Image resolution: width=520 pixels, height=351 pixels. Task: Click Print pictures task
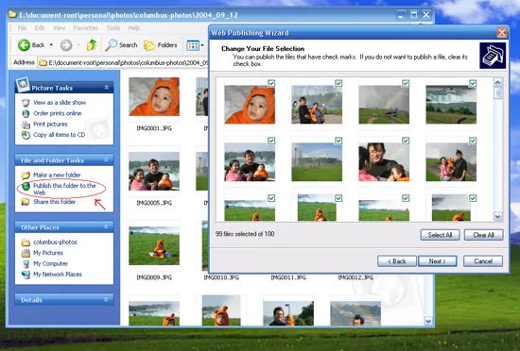[x=50, y=124]
